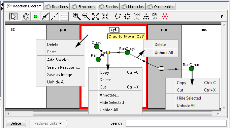
Task: Switch to the Reaction Diagram tab
Action: pyautogui.click(x=24, y=6)
